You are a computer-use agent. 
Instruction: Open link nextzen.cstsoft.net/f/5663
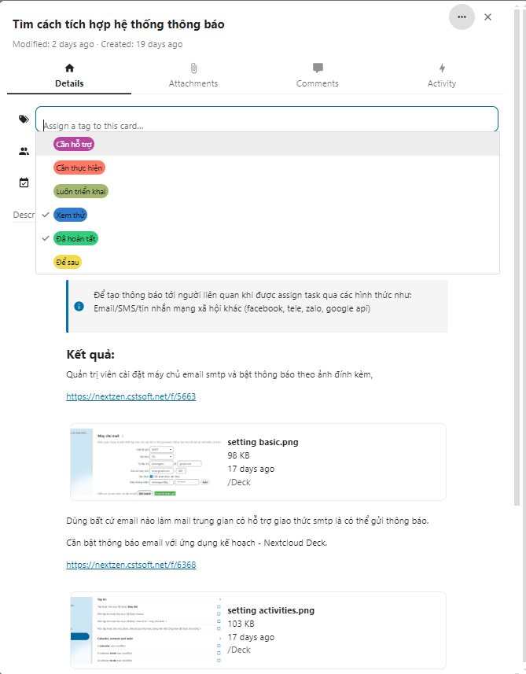pyautogui.click(x=131, y=396)
